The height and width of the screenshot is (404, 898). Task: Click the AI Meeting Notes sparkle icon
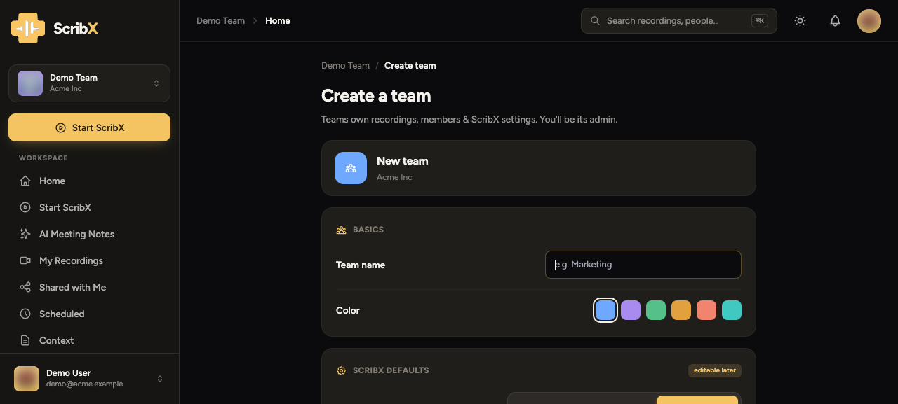[25, 234]
